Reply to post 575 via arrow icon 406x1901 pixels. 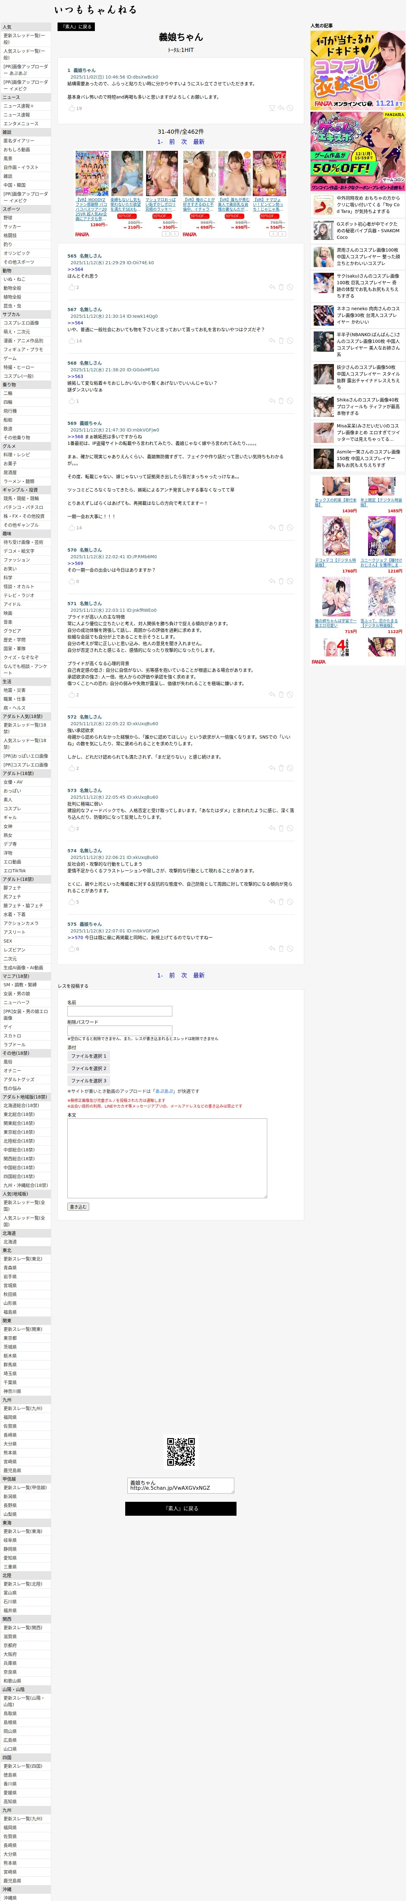272,948
